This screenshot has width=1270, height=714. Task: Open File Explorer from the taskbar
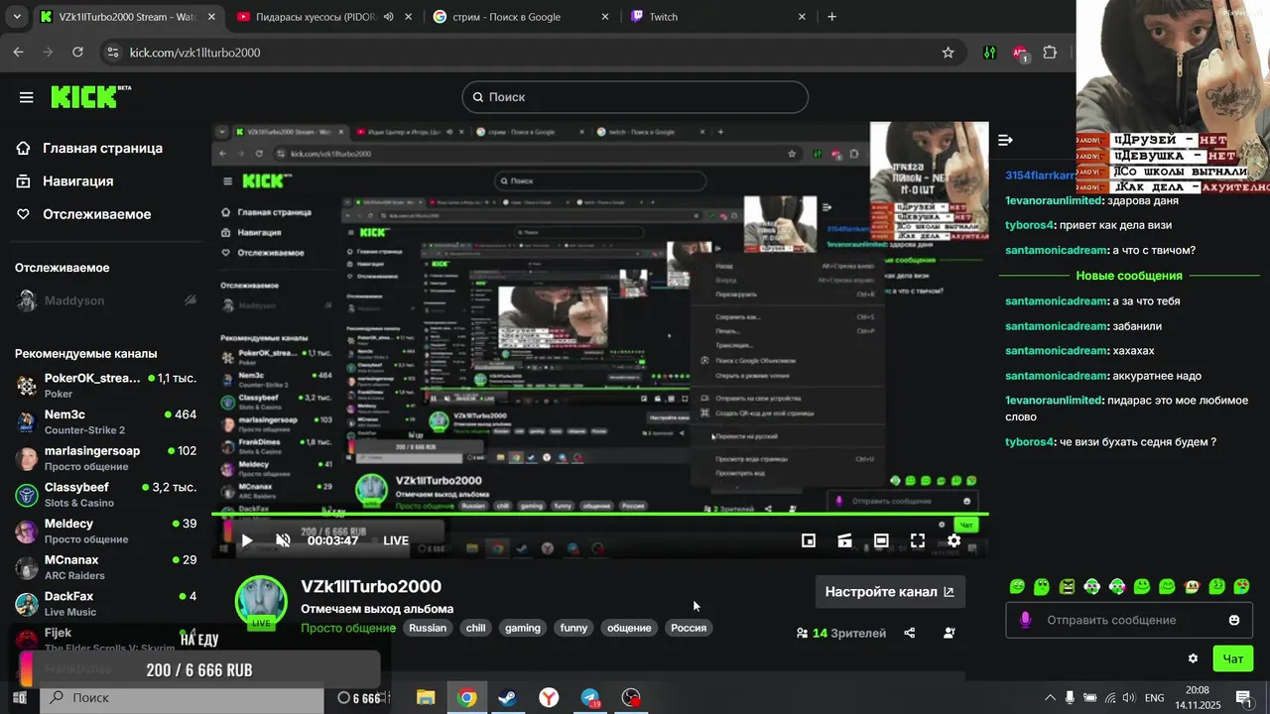tap(426, 698)
